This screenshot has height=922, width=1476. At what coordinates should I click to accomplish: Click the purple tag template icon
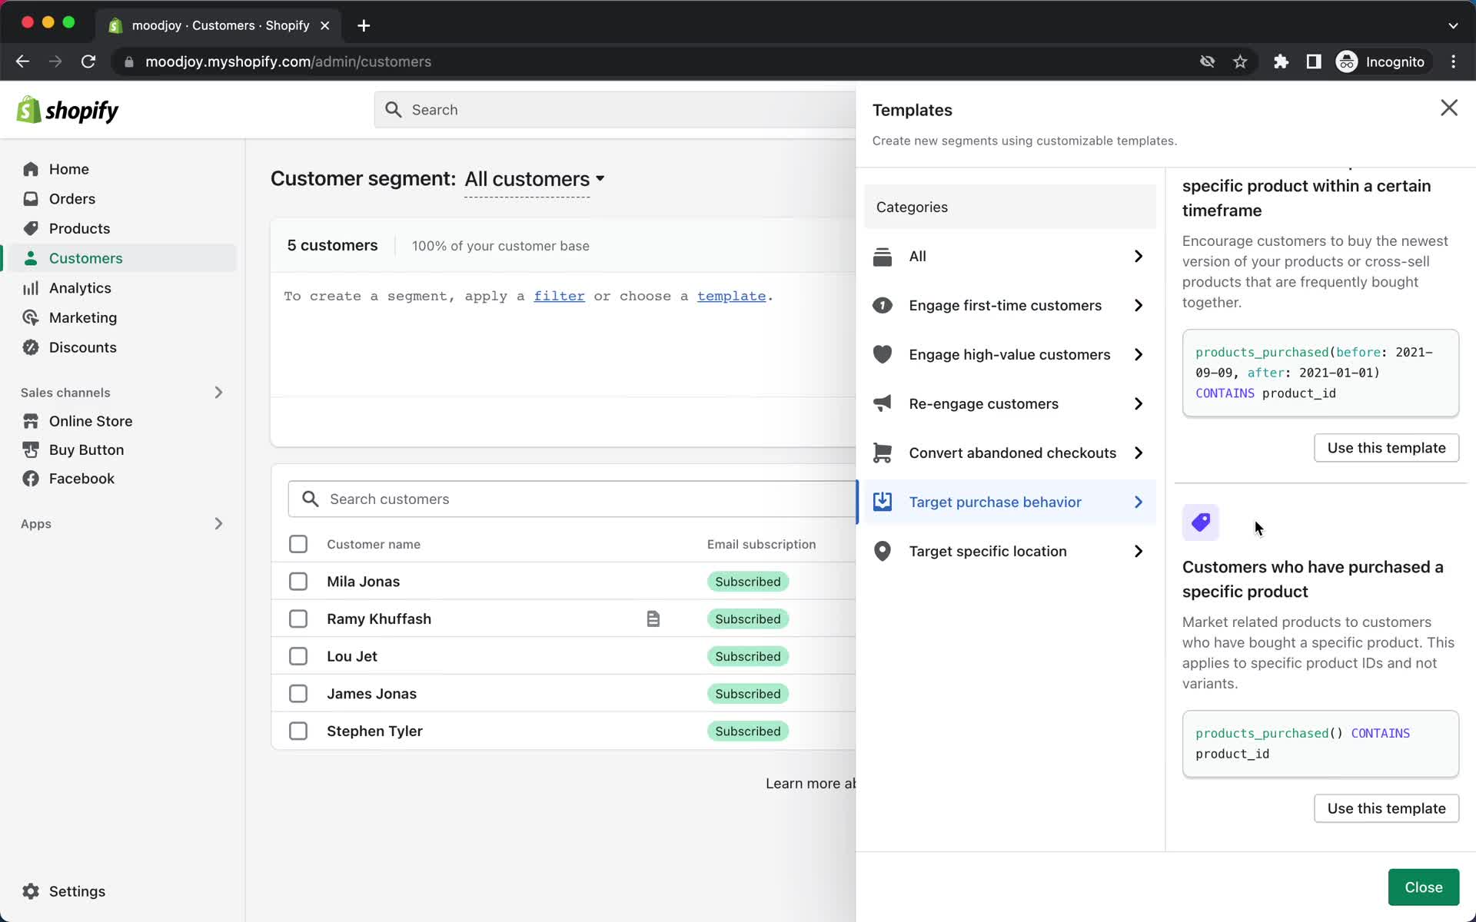click(1200, 523)
